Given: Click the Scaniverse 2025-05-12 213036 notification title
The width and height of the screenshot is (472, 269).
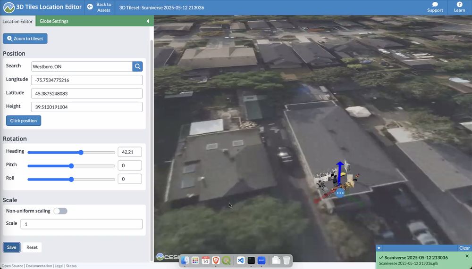Looking at the screenshot, I should tap(416, 258).
